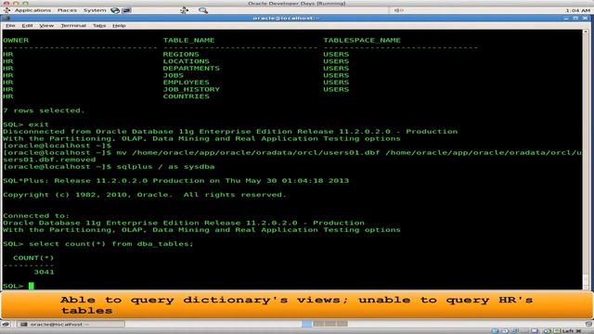Click the REGIONS table name
The width and height of the screenshot is (594, 334).
point(181,54)
